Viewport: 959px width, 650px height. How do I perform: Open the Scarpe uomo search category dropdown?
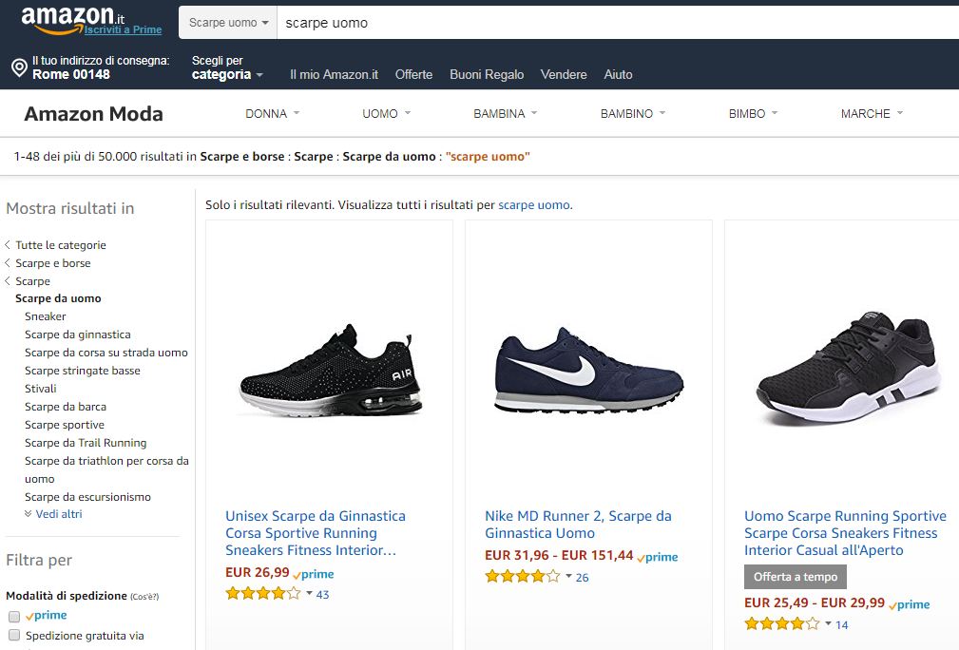click(x=228, y=22)
